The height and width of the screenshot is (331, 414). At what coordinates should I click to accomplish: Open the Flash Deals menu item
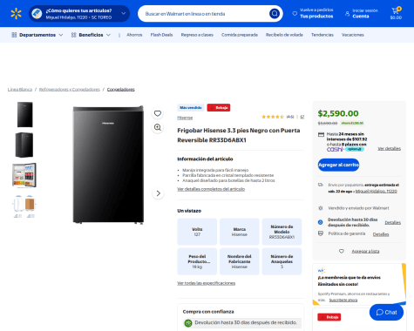[161, 35]
